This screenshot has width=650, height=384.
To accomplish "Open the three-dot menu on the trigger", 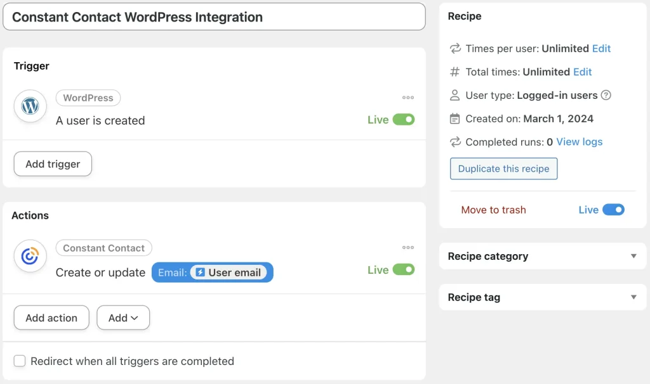I will point(408,97).
